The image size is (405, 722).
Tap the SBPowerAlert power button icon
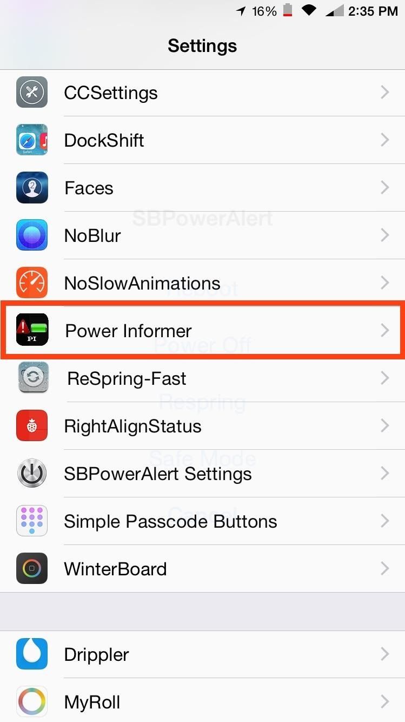[x=32, y=474]
